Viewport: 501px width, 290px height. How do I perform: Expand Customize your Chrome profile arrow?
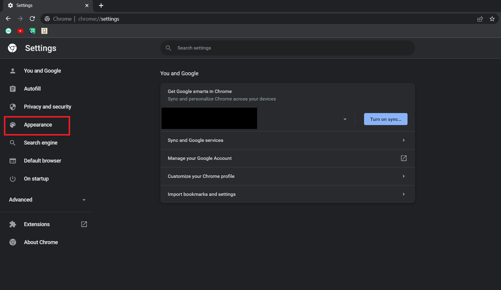(x=404, y=176)
